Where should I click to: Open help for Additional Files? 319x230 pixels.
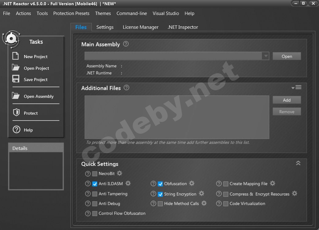point(126,87)
